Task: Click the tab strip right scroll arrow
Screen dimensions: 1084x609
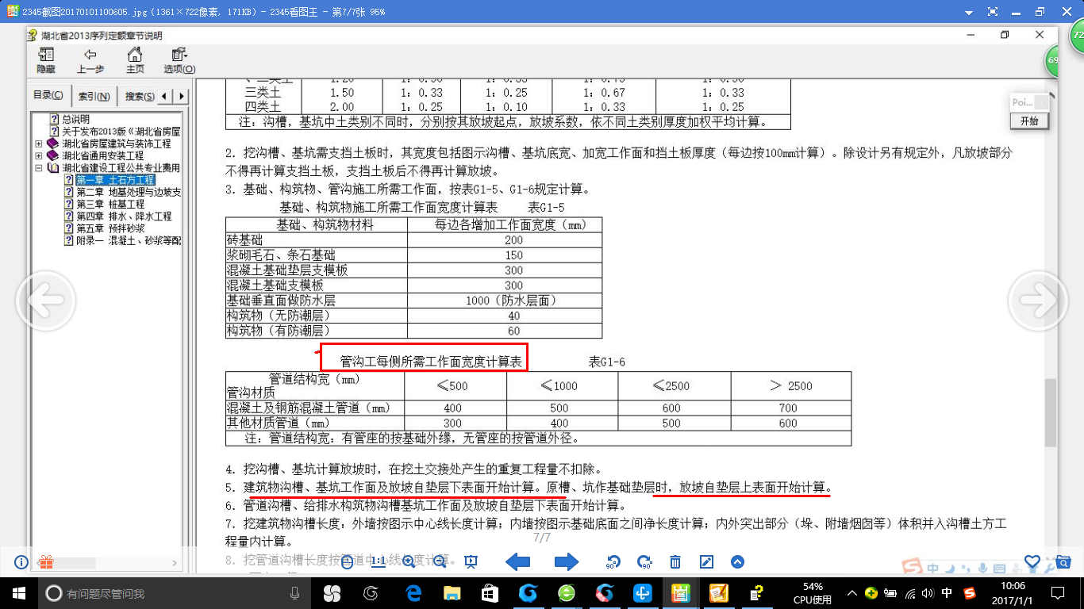Action: pyautogui.click(x=182, y=97)
